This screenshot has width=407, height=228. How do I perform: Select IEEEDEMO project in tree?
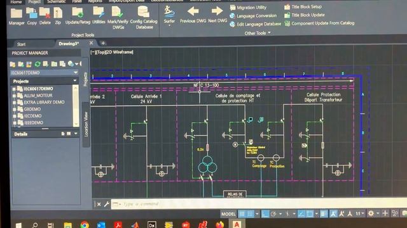34,122
